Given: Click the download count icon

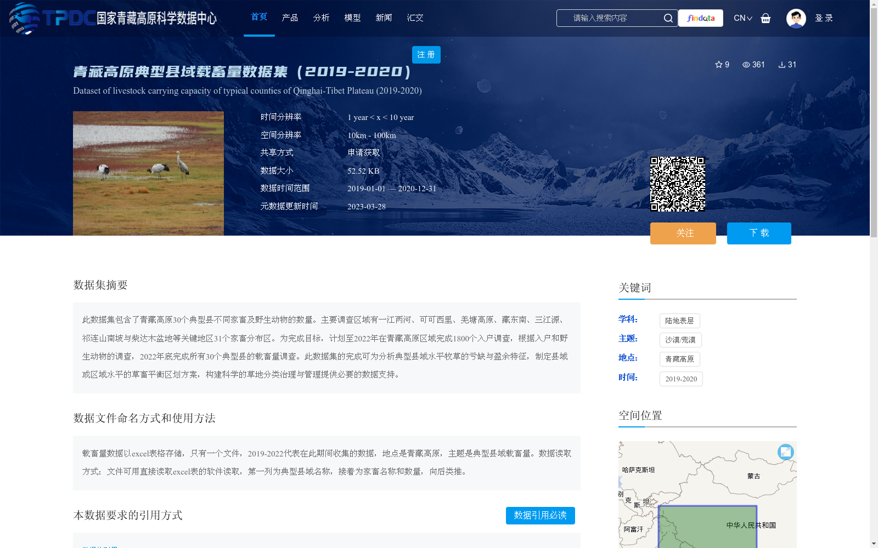Looking at the screenshot, I should (x=782, y=65).
